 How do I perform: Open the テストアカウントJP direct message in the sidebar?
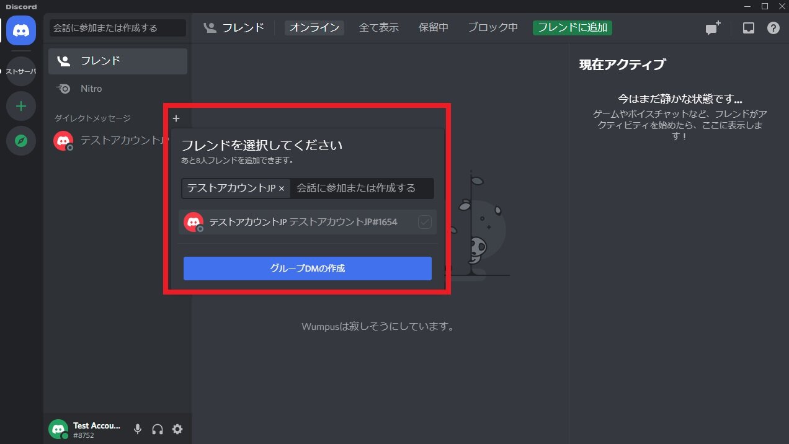(112, 141)
